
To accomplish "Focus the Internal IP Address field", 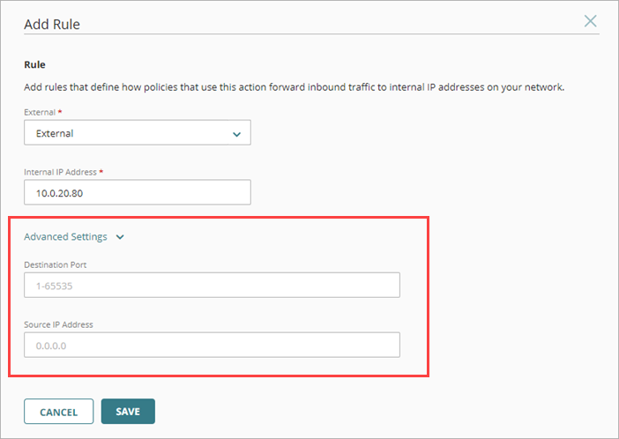I will click(x=138, y=192).
